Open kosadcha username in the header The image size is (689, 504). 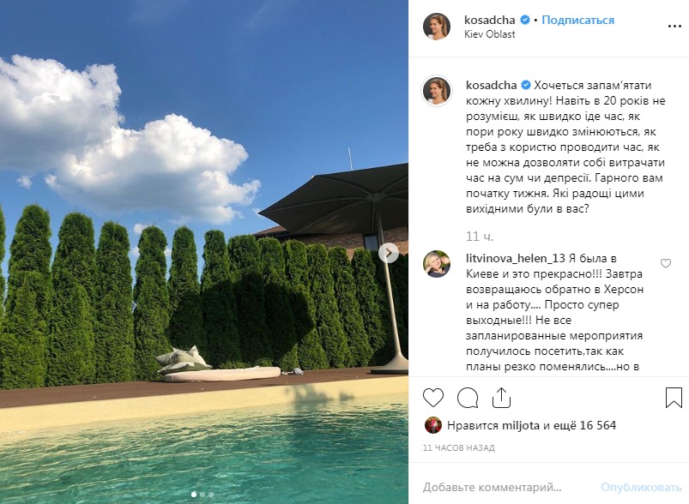tap(489, 21)
